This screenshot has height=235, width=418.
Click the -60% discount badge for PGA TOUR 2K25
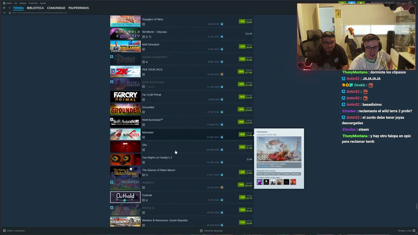[x=241, y=71]
